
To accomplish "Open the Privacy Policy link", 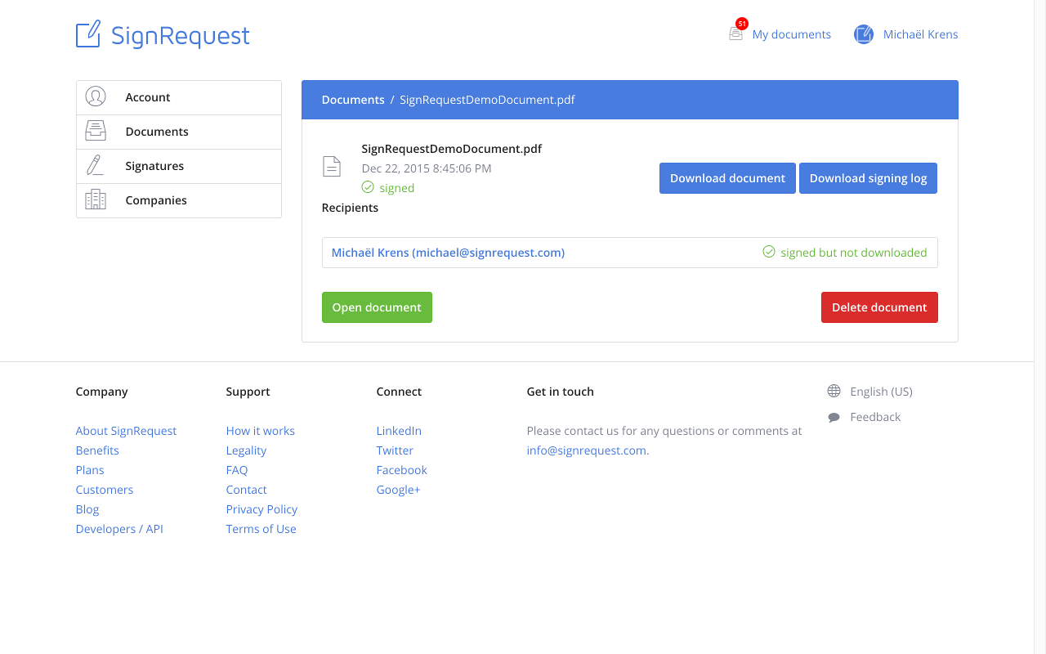I will click(x=261, y=509).
